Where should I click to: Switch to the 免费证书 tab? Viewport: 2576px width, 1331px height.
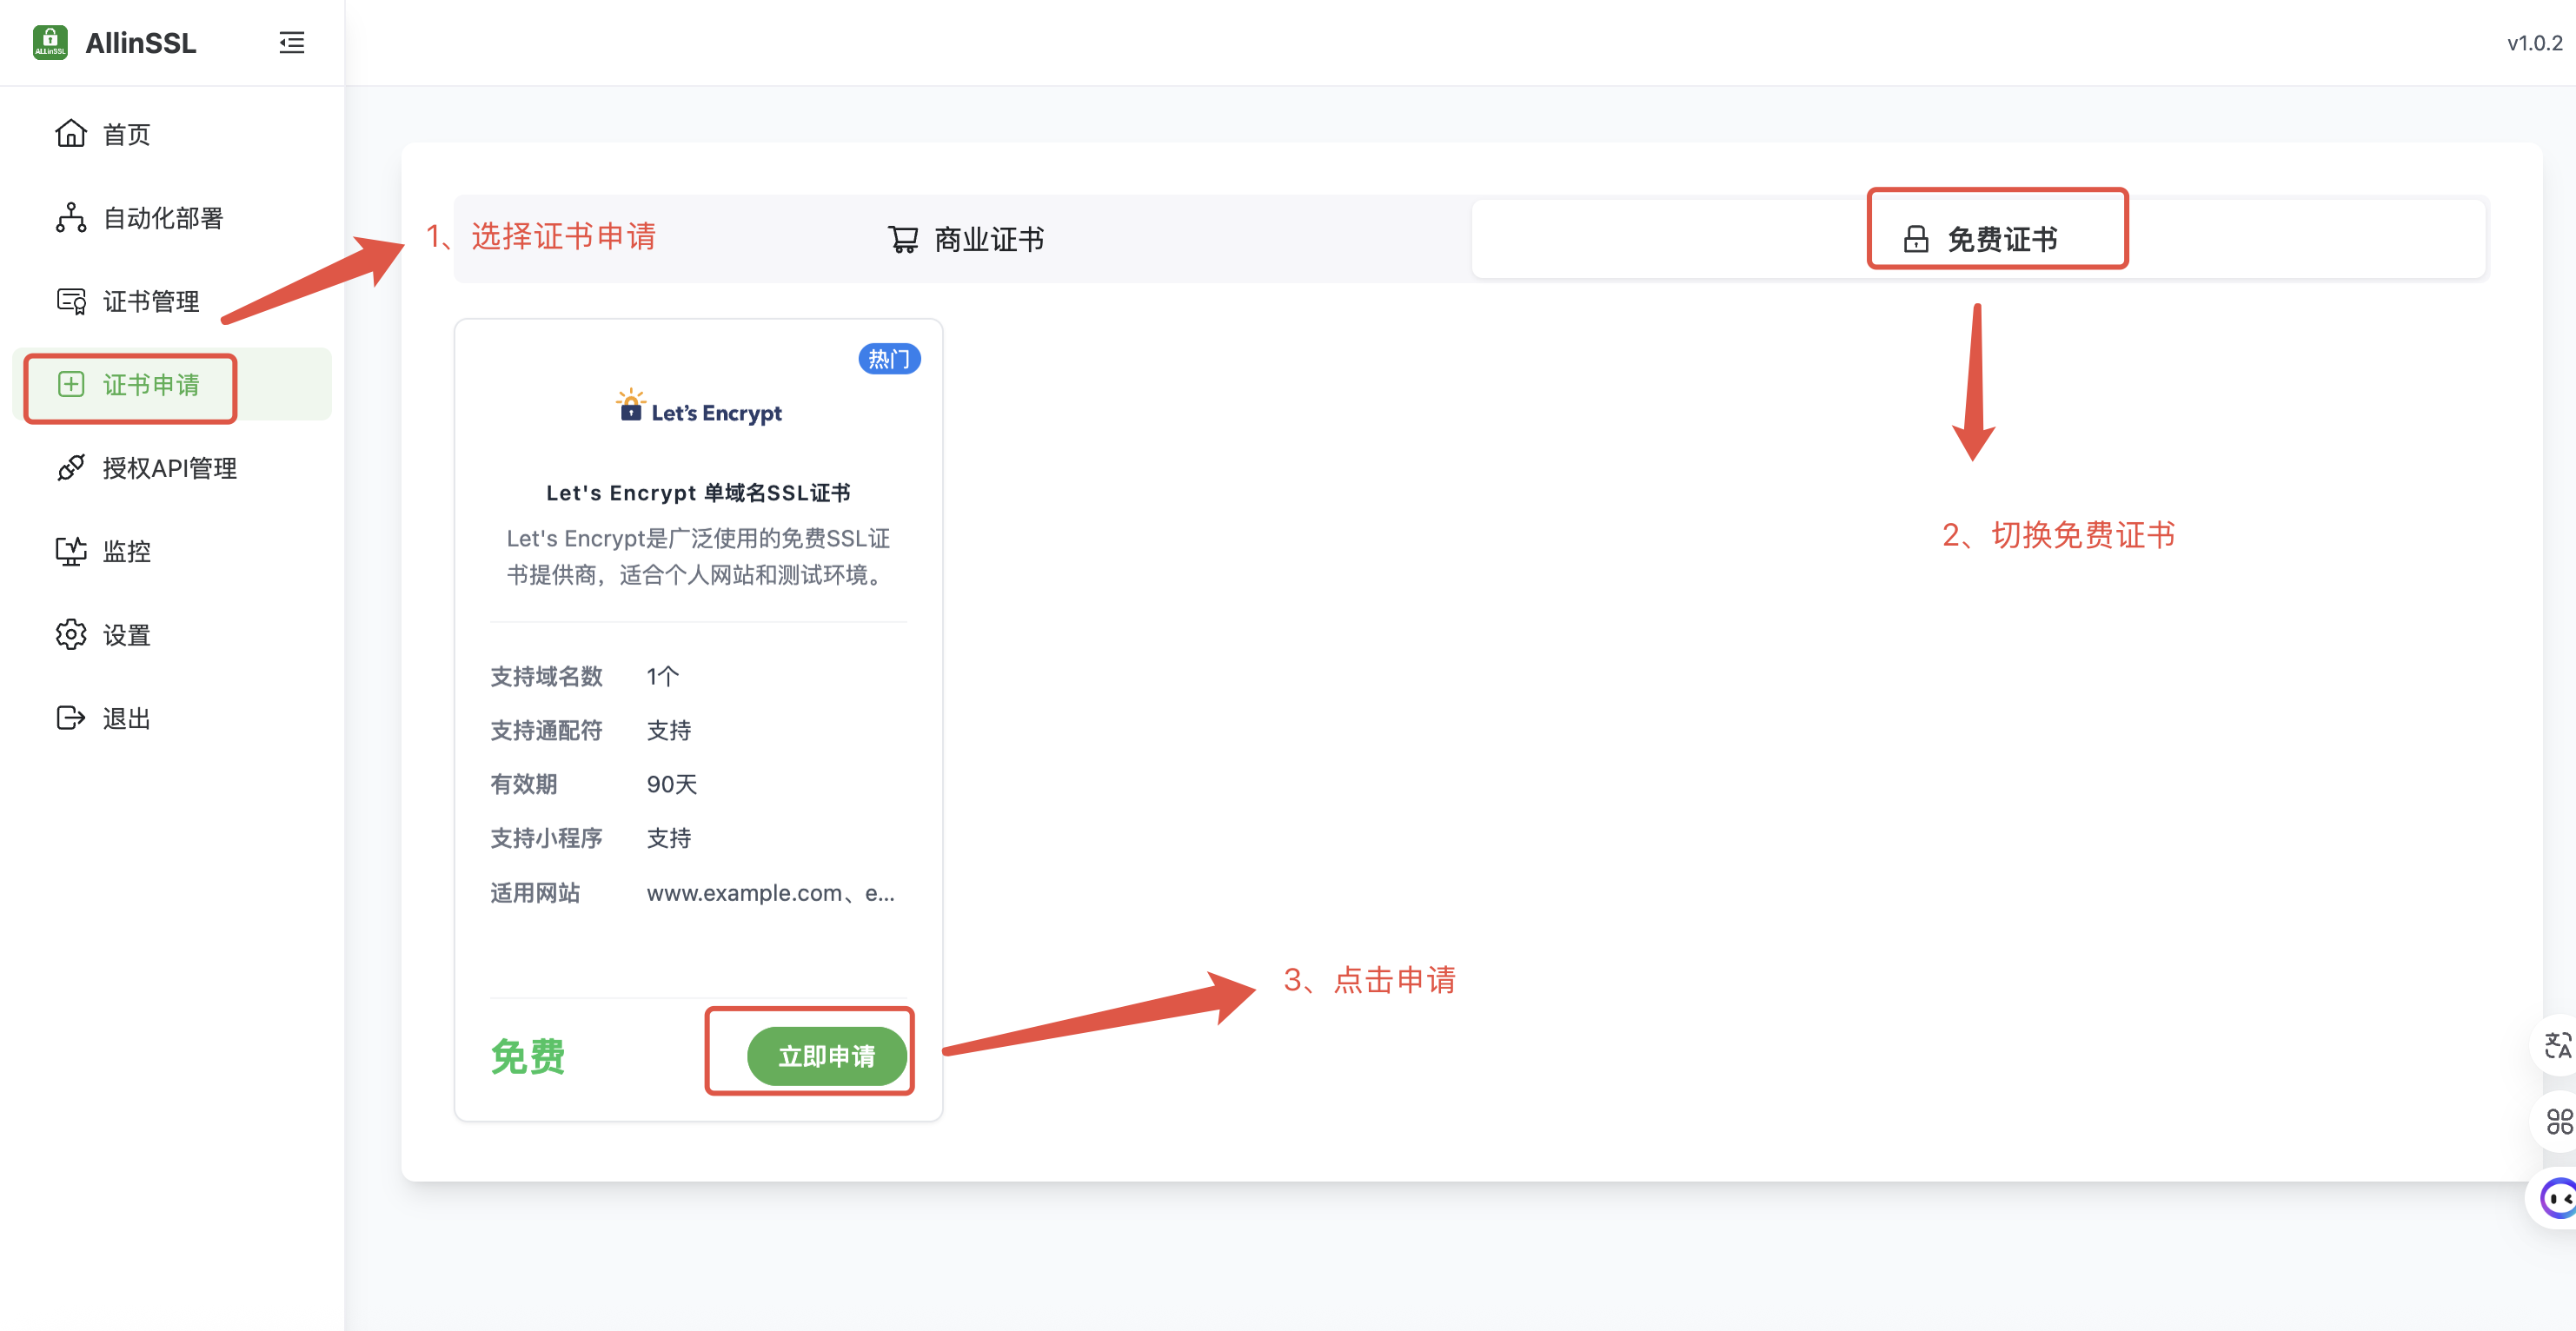(1980, 240)
